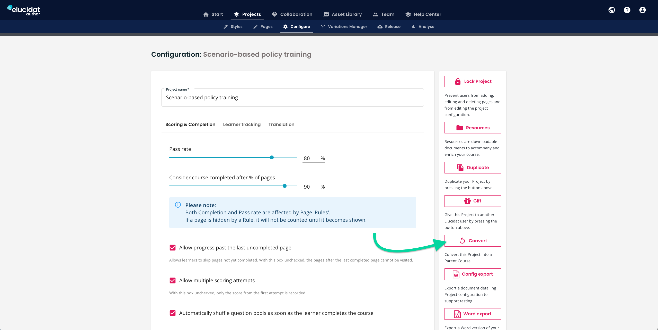Viewport: 658px width, 330px height.
Task: Open the Analyse tab
Action: 423,27
